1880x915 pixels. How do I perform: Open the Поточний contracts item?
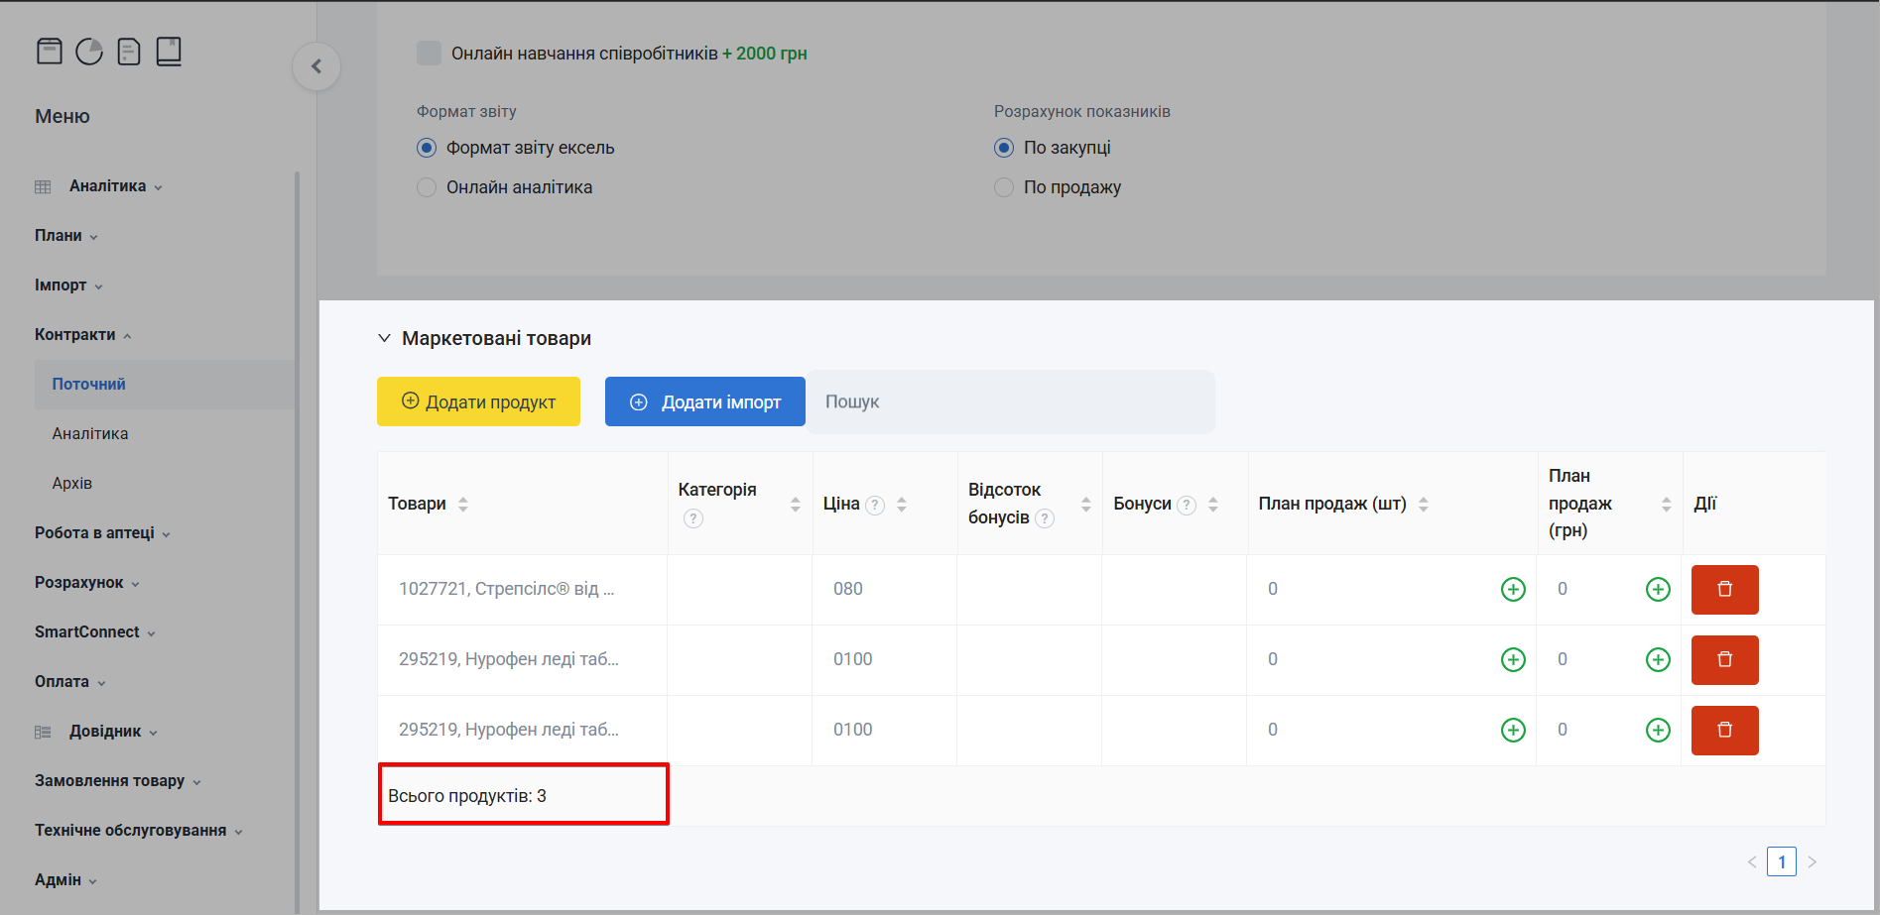coord(89,385)
